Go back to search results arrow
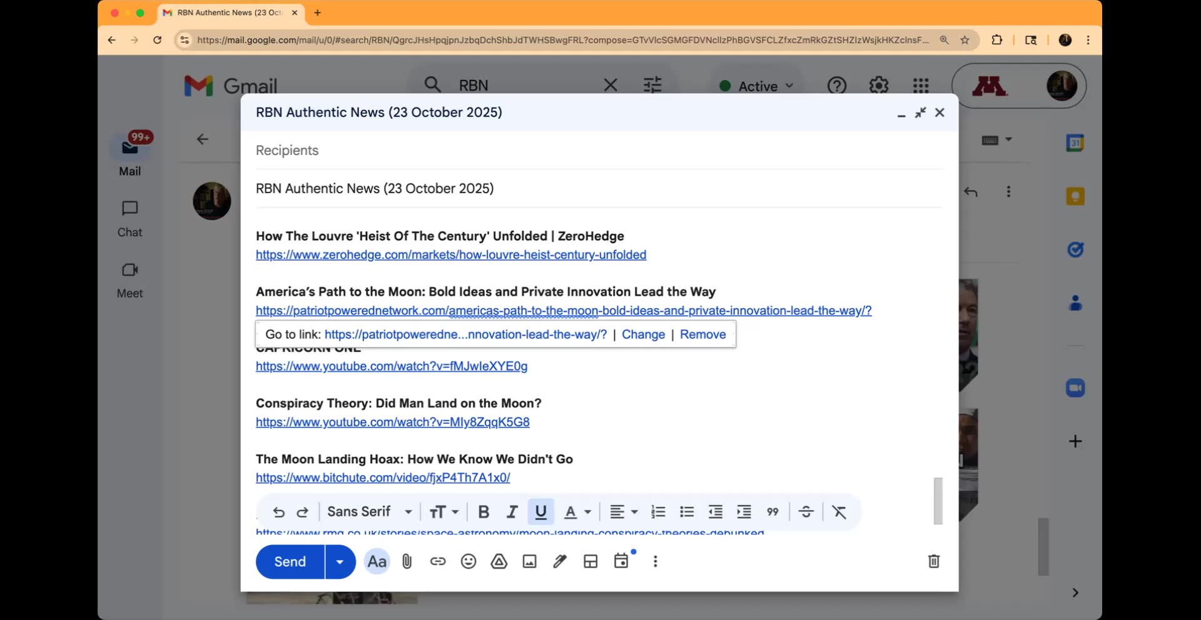The height and width of the screenshot is (620, 1201). [202, 139]
